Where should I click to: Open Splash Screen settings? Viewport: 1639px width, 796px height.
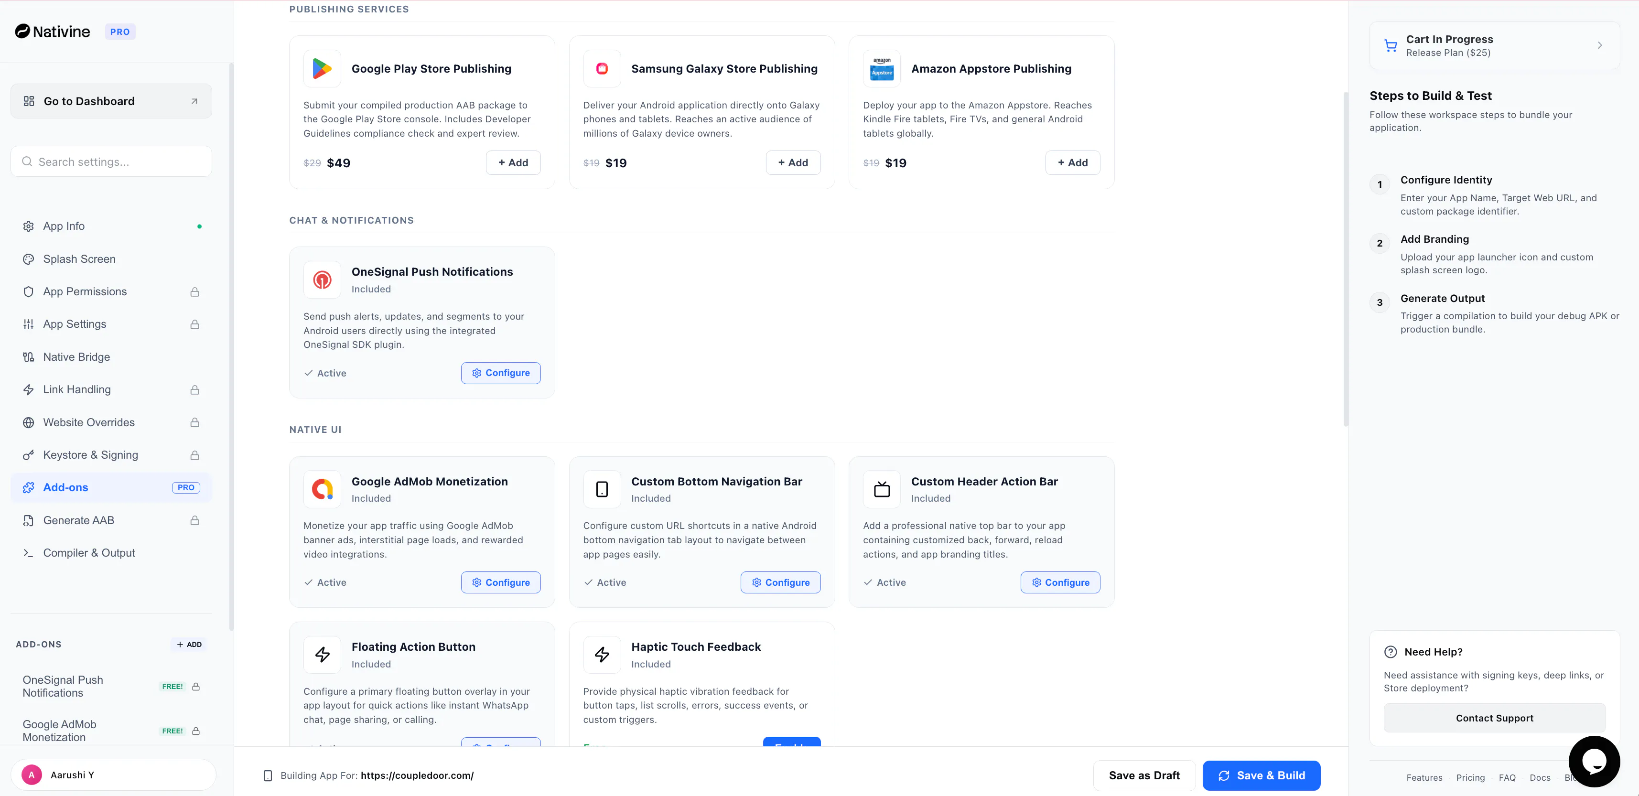click(111, 259)
